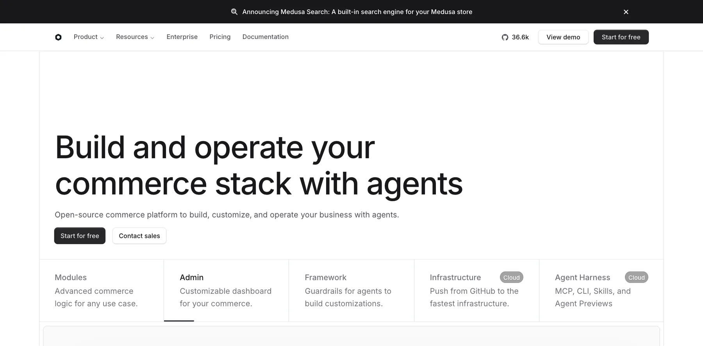703x346 pixels.
Task: Select the Admin tab
Action: click(x=226, y=290)
